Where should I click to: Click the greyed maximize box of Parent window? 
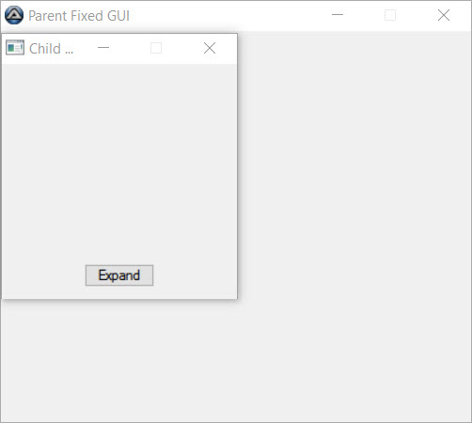click(x=390, y=15)
